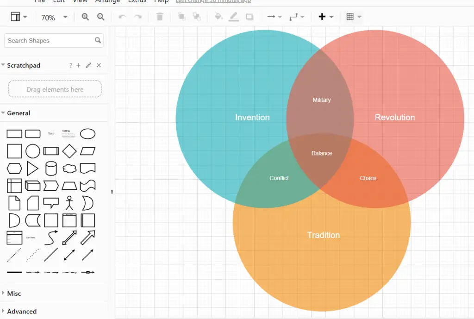This screenshot has width=474, height=319.
Task: Open the plus insert dropdown
Action: (x=325, y=17)
